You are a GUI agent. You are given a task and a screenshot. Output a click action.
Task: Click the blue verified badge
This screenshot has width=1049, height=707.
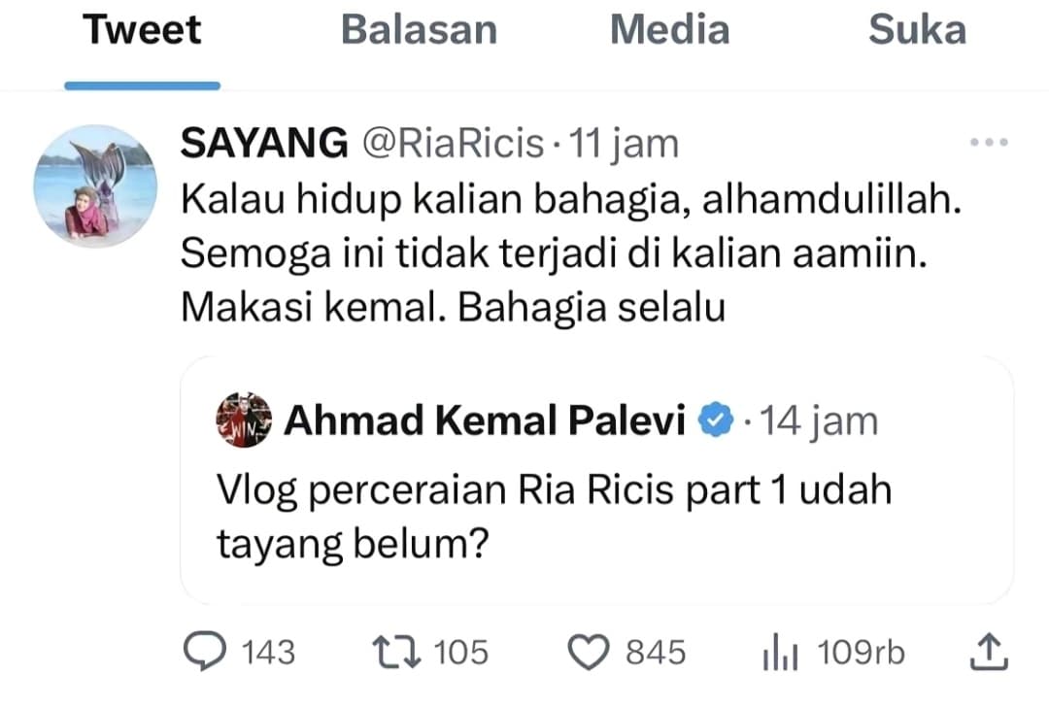click(717, 421)
